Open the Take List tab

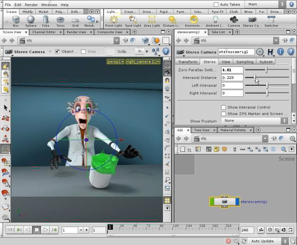click(x=218, y=32)
